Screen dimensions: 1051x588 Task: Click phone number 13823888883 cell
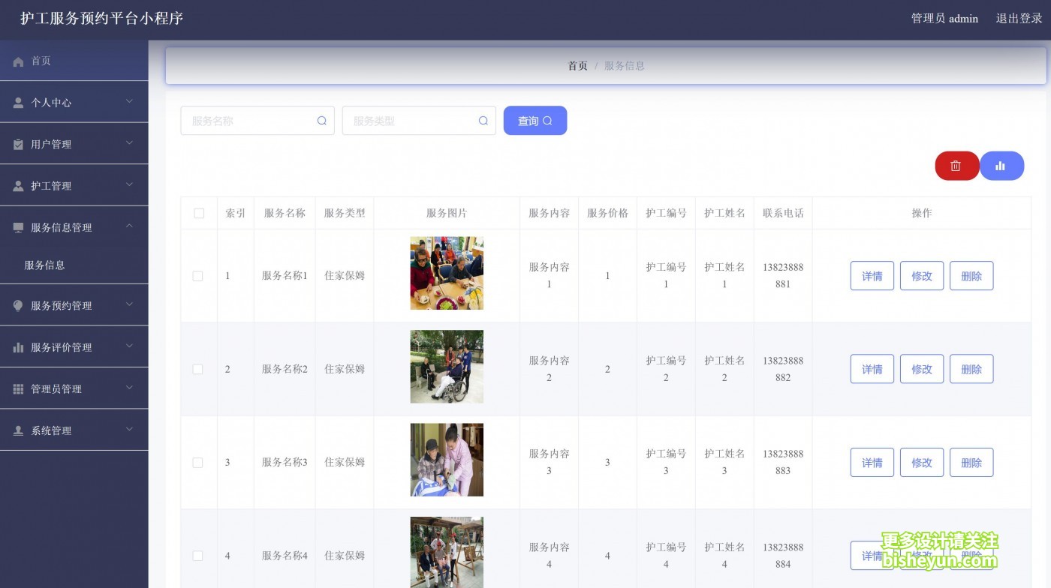click(x=783, y=463)
